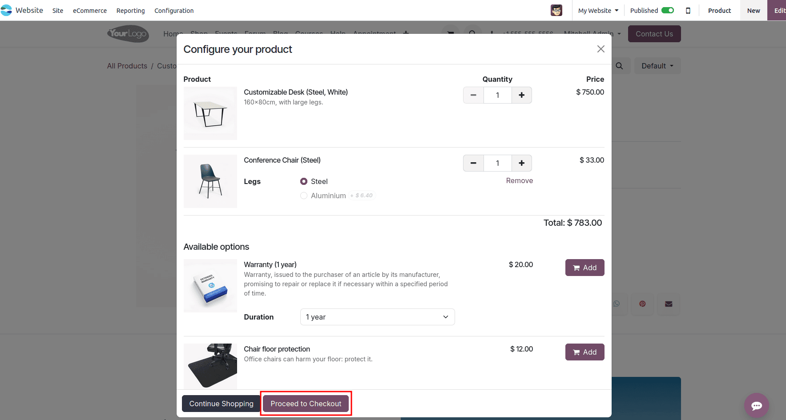Increase Customizable Desk quantity with plus stepper
Screen dimensions: 786x420
point(521,95)
